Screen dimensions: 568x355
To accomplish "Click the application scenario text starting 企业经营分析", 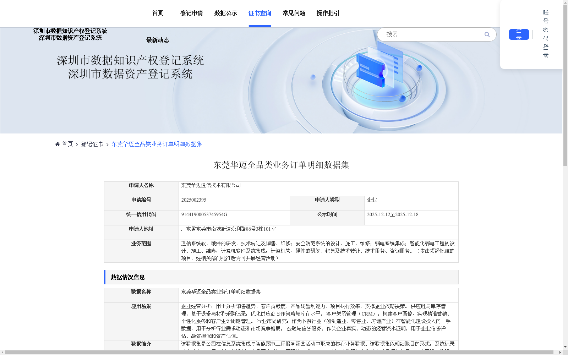I will tap(316, 321).
